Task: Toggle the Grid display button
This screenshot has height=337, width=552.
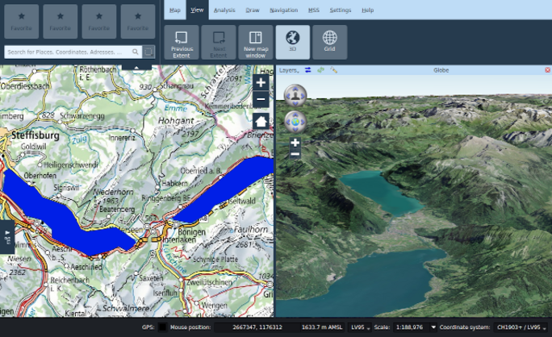Action: coord(329,42)
